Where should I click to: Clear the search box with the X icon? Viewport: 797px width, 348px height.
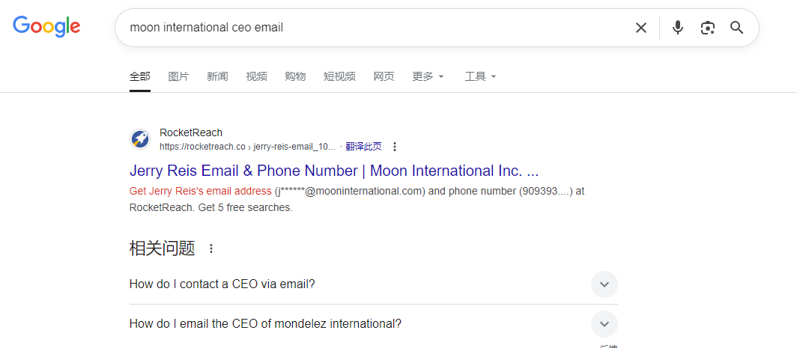pyautogui.click(x=641, y=28)
